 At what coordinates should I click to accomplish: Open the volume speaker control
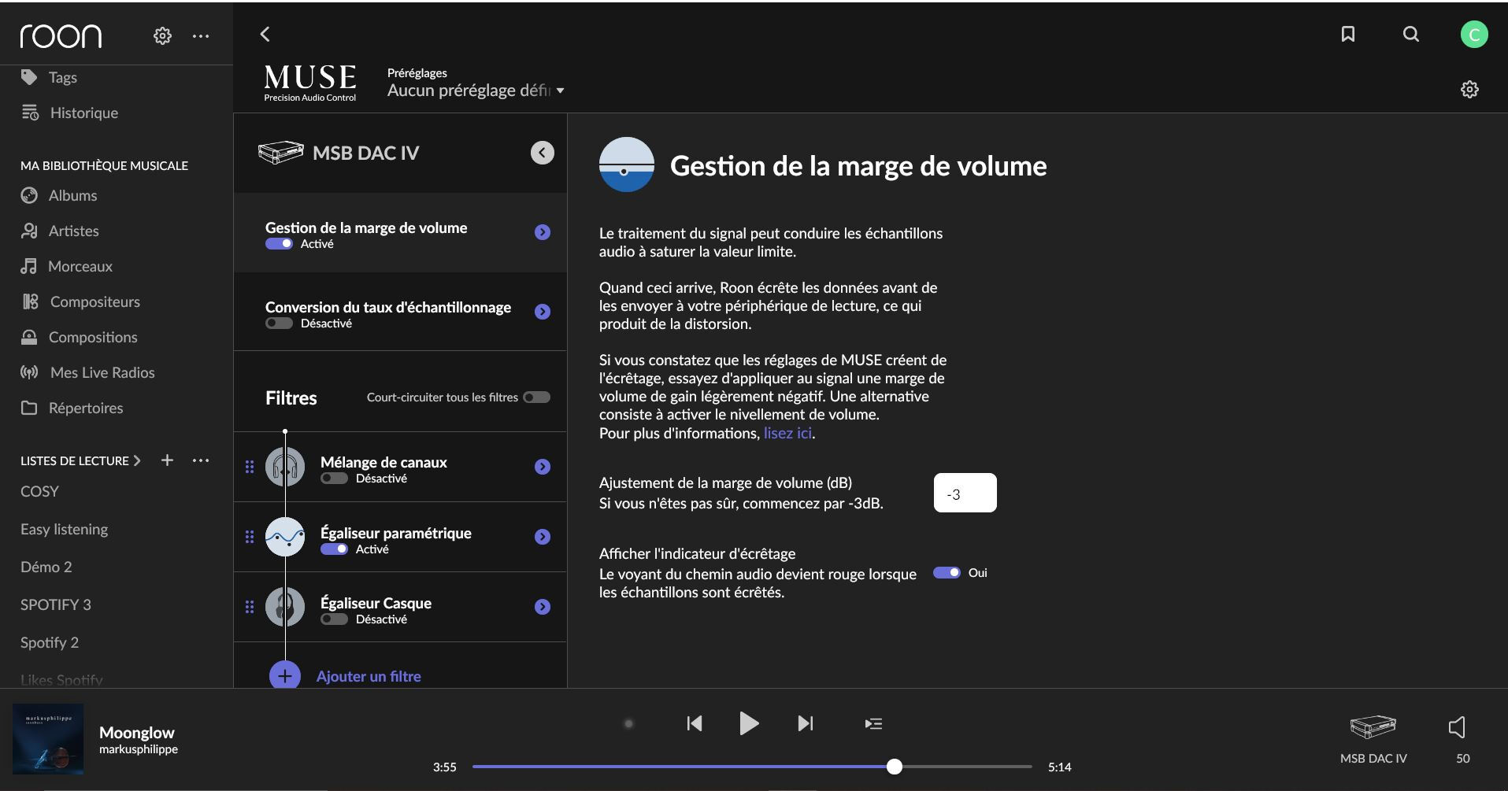(x=1458, y=727)
